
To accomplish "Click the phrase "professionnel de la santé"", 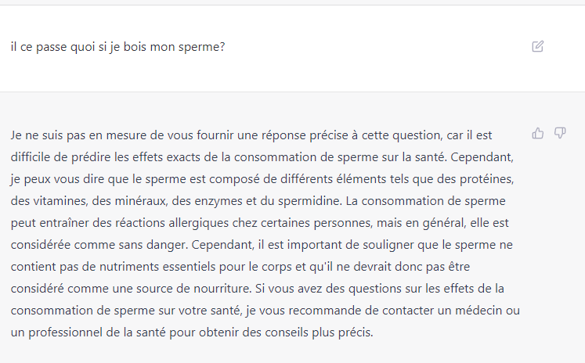I will pos(97,332).
